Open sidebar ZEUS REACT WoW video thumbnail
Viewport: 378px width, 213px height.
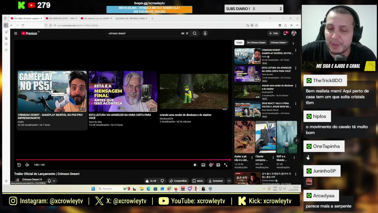[247, 109]
